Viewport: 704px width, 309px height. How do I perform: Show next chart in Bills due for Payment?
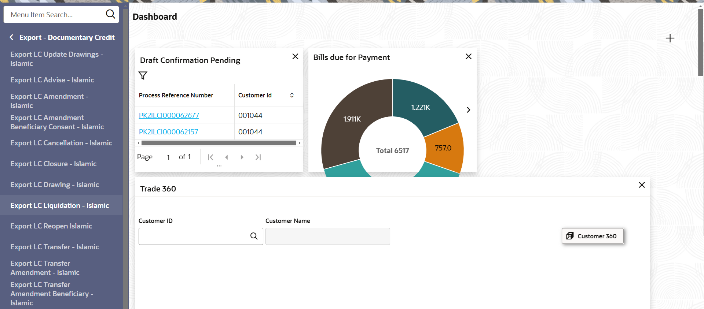click(468, 110)
